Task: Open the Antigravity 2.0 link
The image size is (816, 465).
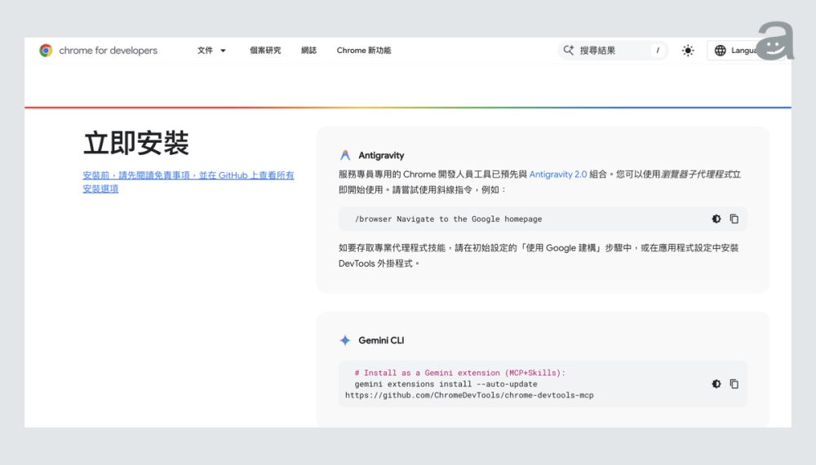Action: [558, 175]
